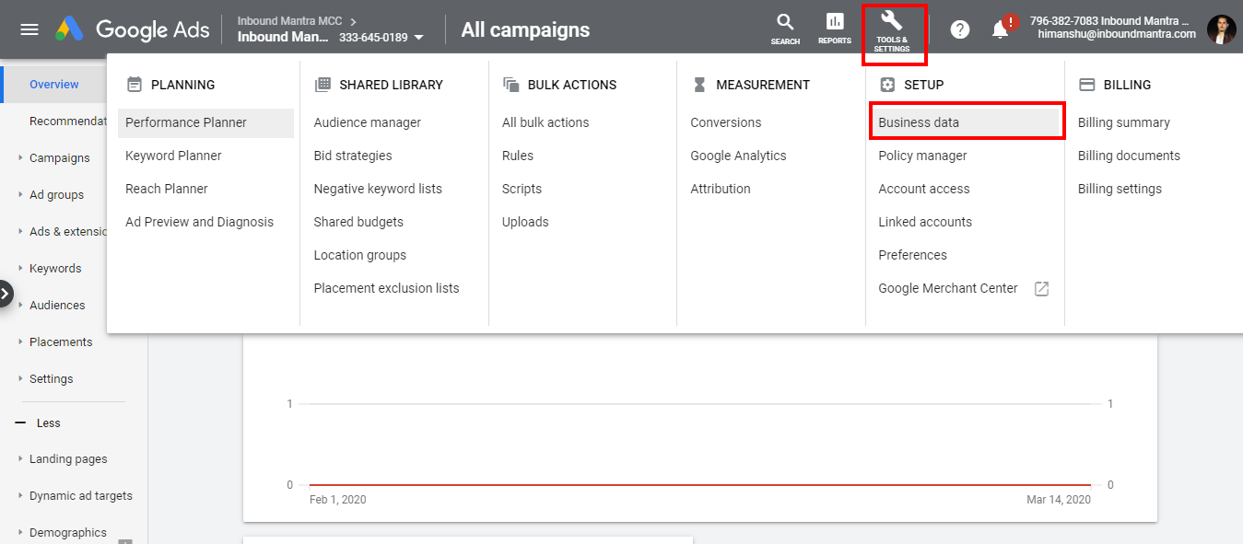1243x544 pixels.
Task: View notifications bell icon
Action: click(x=1001, y=29)
